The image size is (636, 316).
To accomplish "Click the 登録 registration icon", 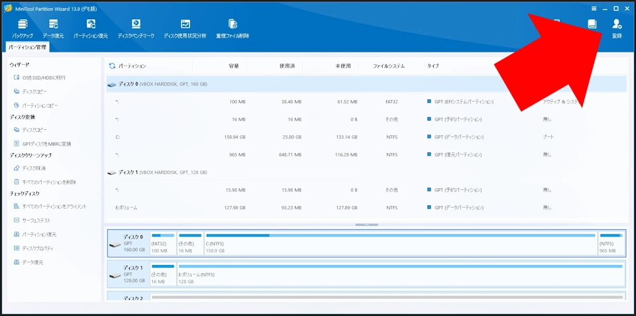I will pos(617,28).
